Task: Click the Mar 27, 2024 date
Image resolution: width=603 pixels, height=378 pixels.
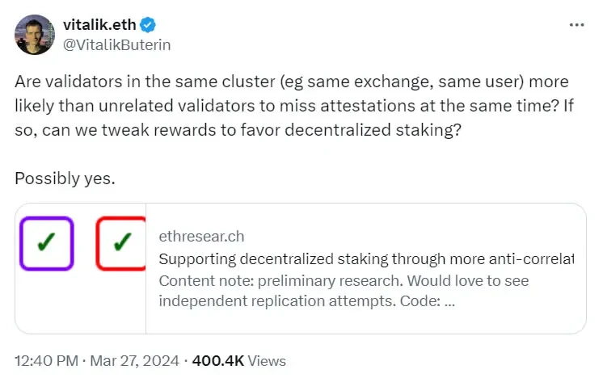Action: point(133,360)
